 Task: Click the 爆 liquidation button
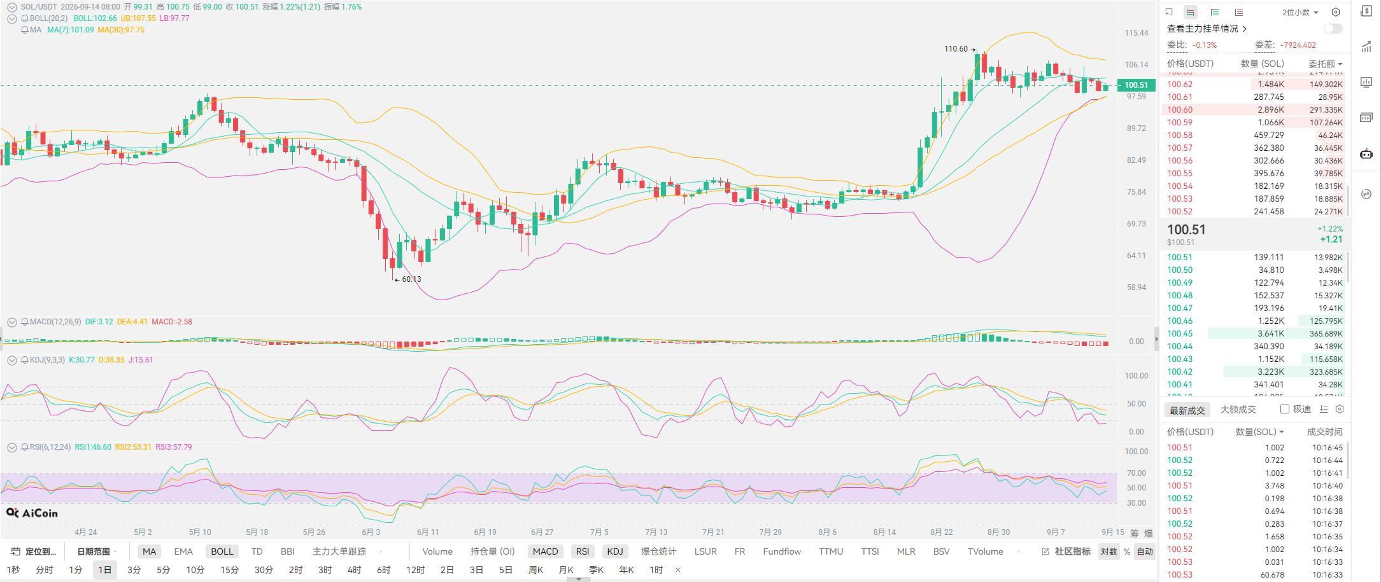click(x=1149, y=533)
